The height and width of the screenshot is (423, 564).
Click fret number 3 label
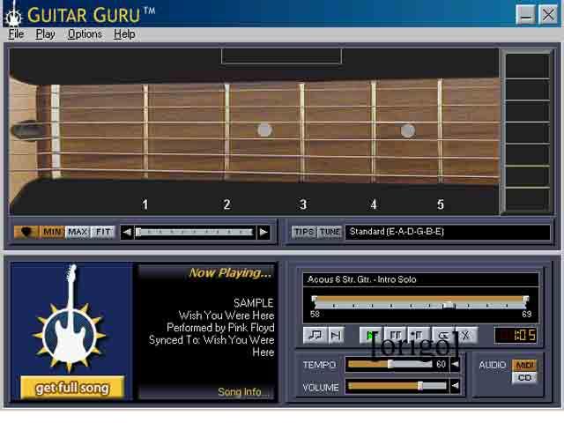[x=303, y=204]
